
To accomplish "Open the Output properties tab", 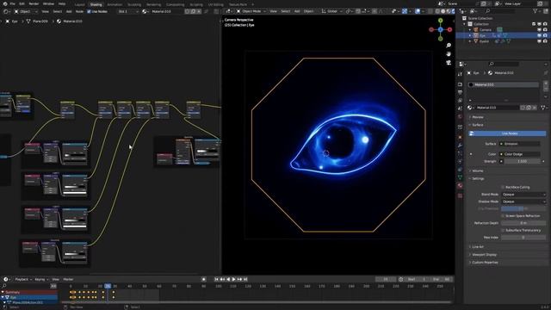I will point(460,92).
